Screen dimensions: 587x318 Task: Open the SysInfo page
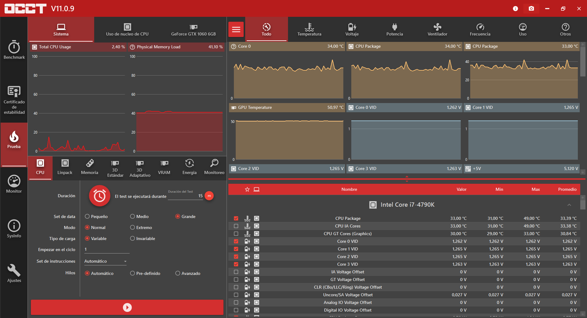(x=14, y=229)
